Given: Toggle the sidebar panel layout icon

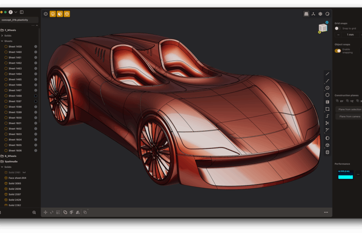Looking at the screenshot, I should 21,12.
